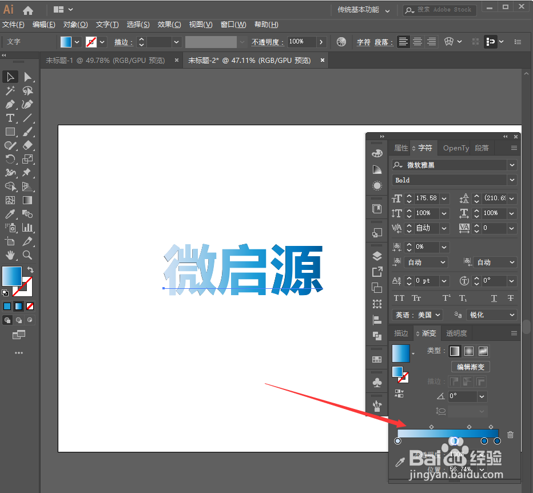Viewport: 533px width, 493px height.
Task: Open the 文件 menu
Action: 14,24
